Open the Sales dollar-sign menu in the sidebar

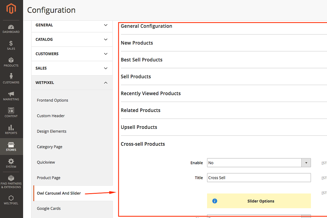point(11,46)
